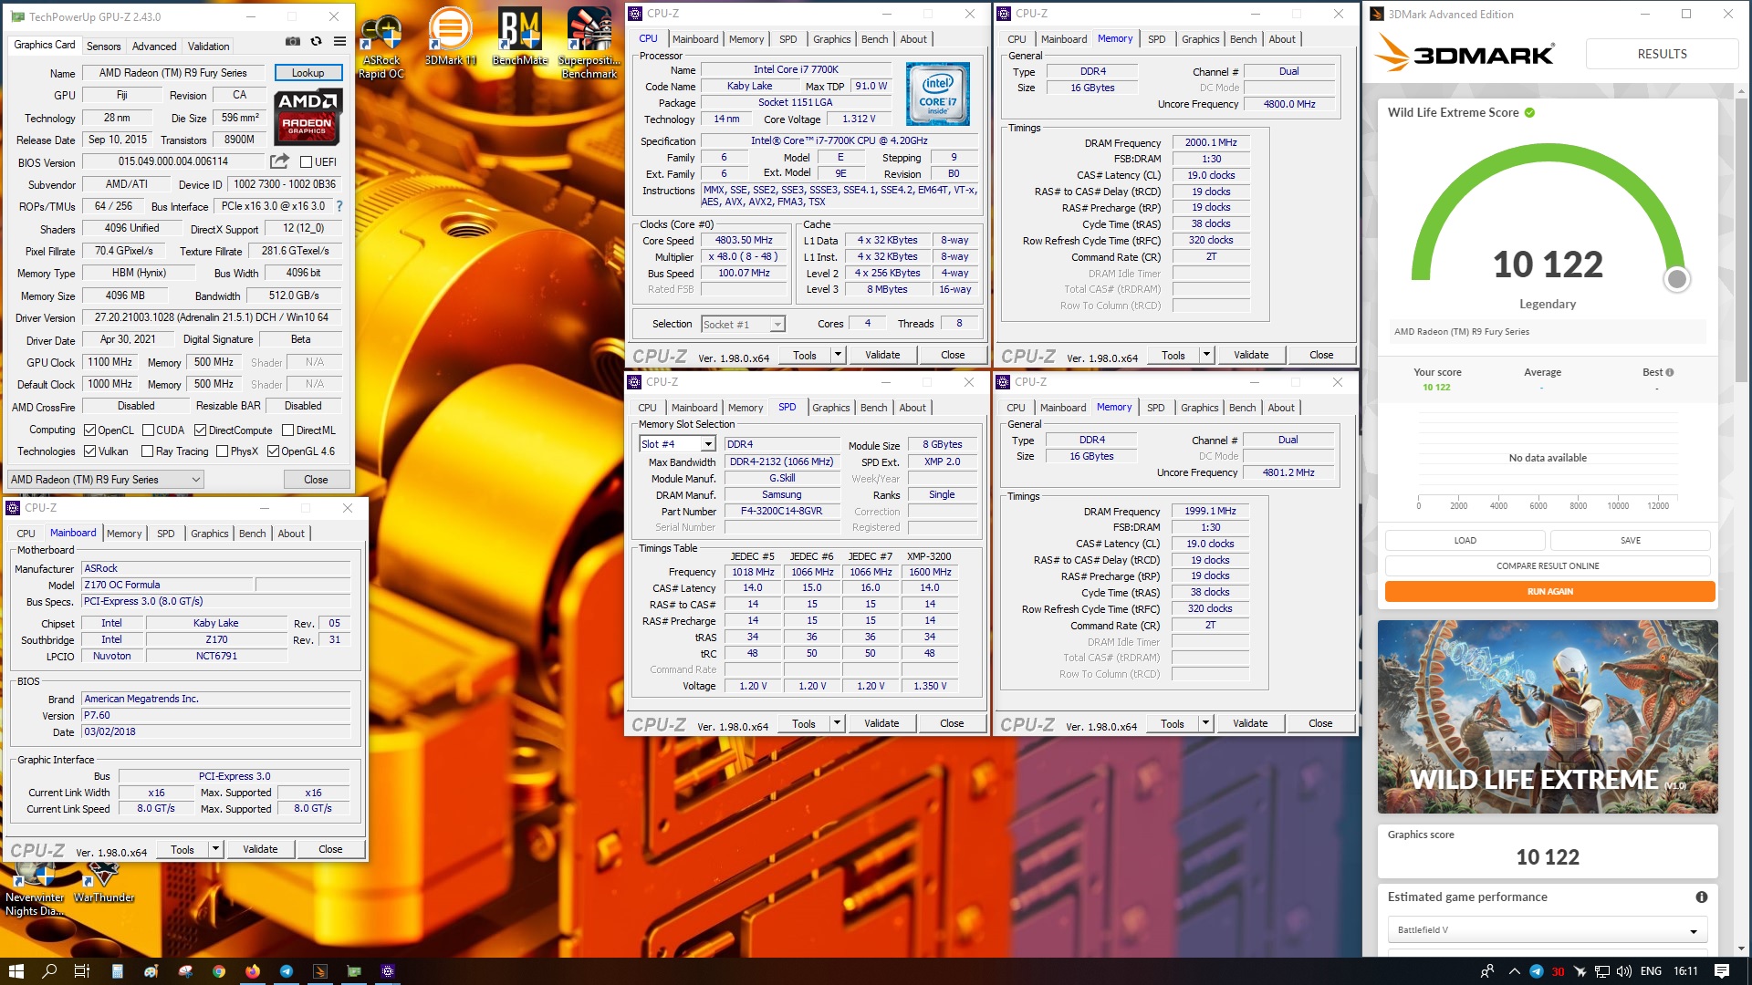Viewport: 1752px width, 985px height.
Task: Click the AMD Radeon Graphics logo in GPU-Z
Action: [308, 117]
